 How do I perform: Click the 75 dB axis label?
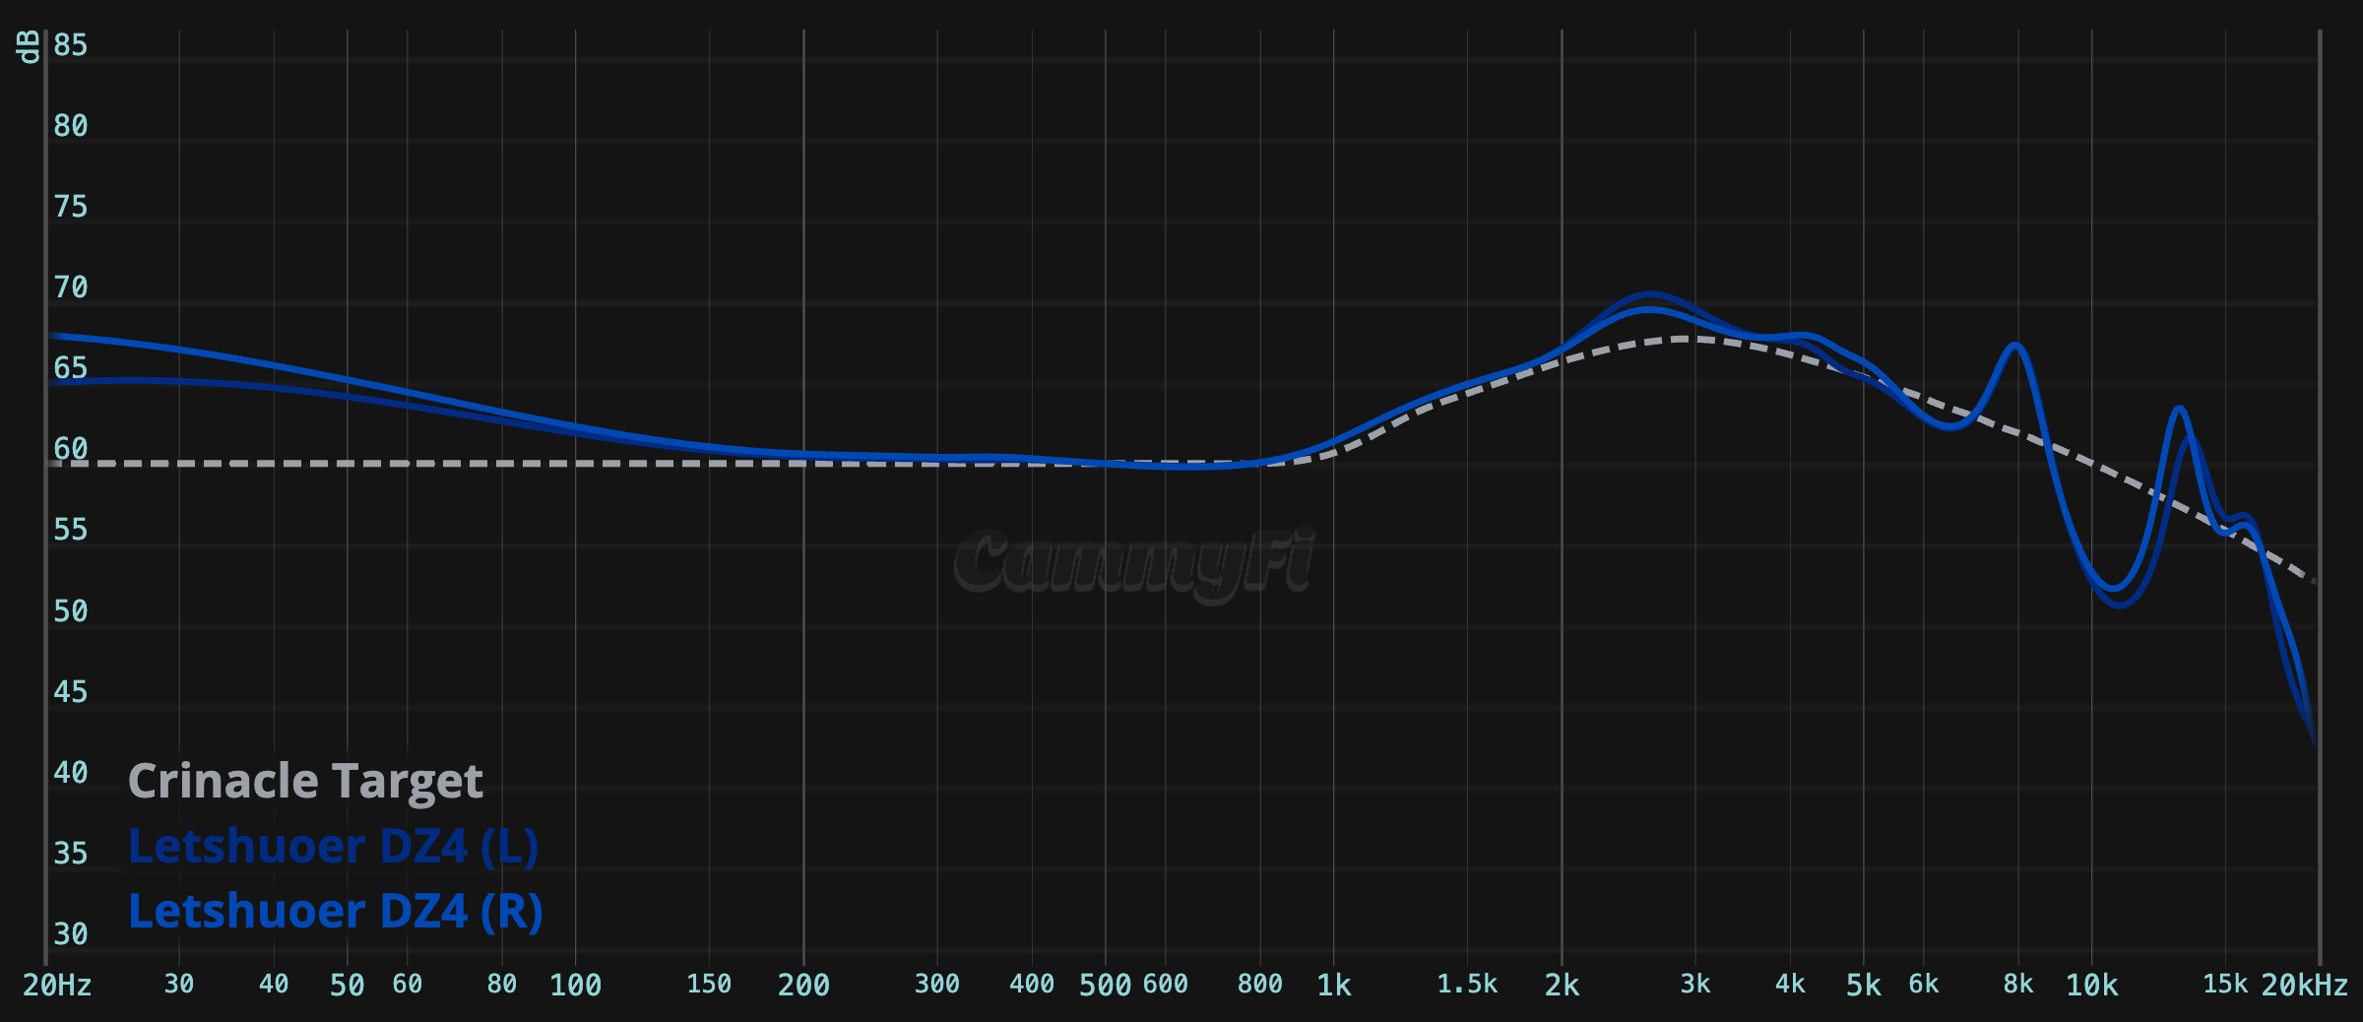[x=70, y=207]
